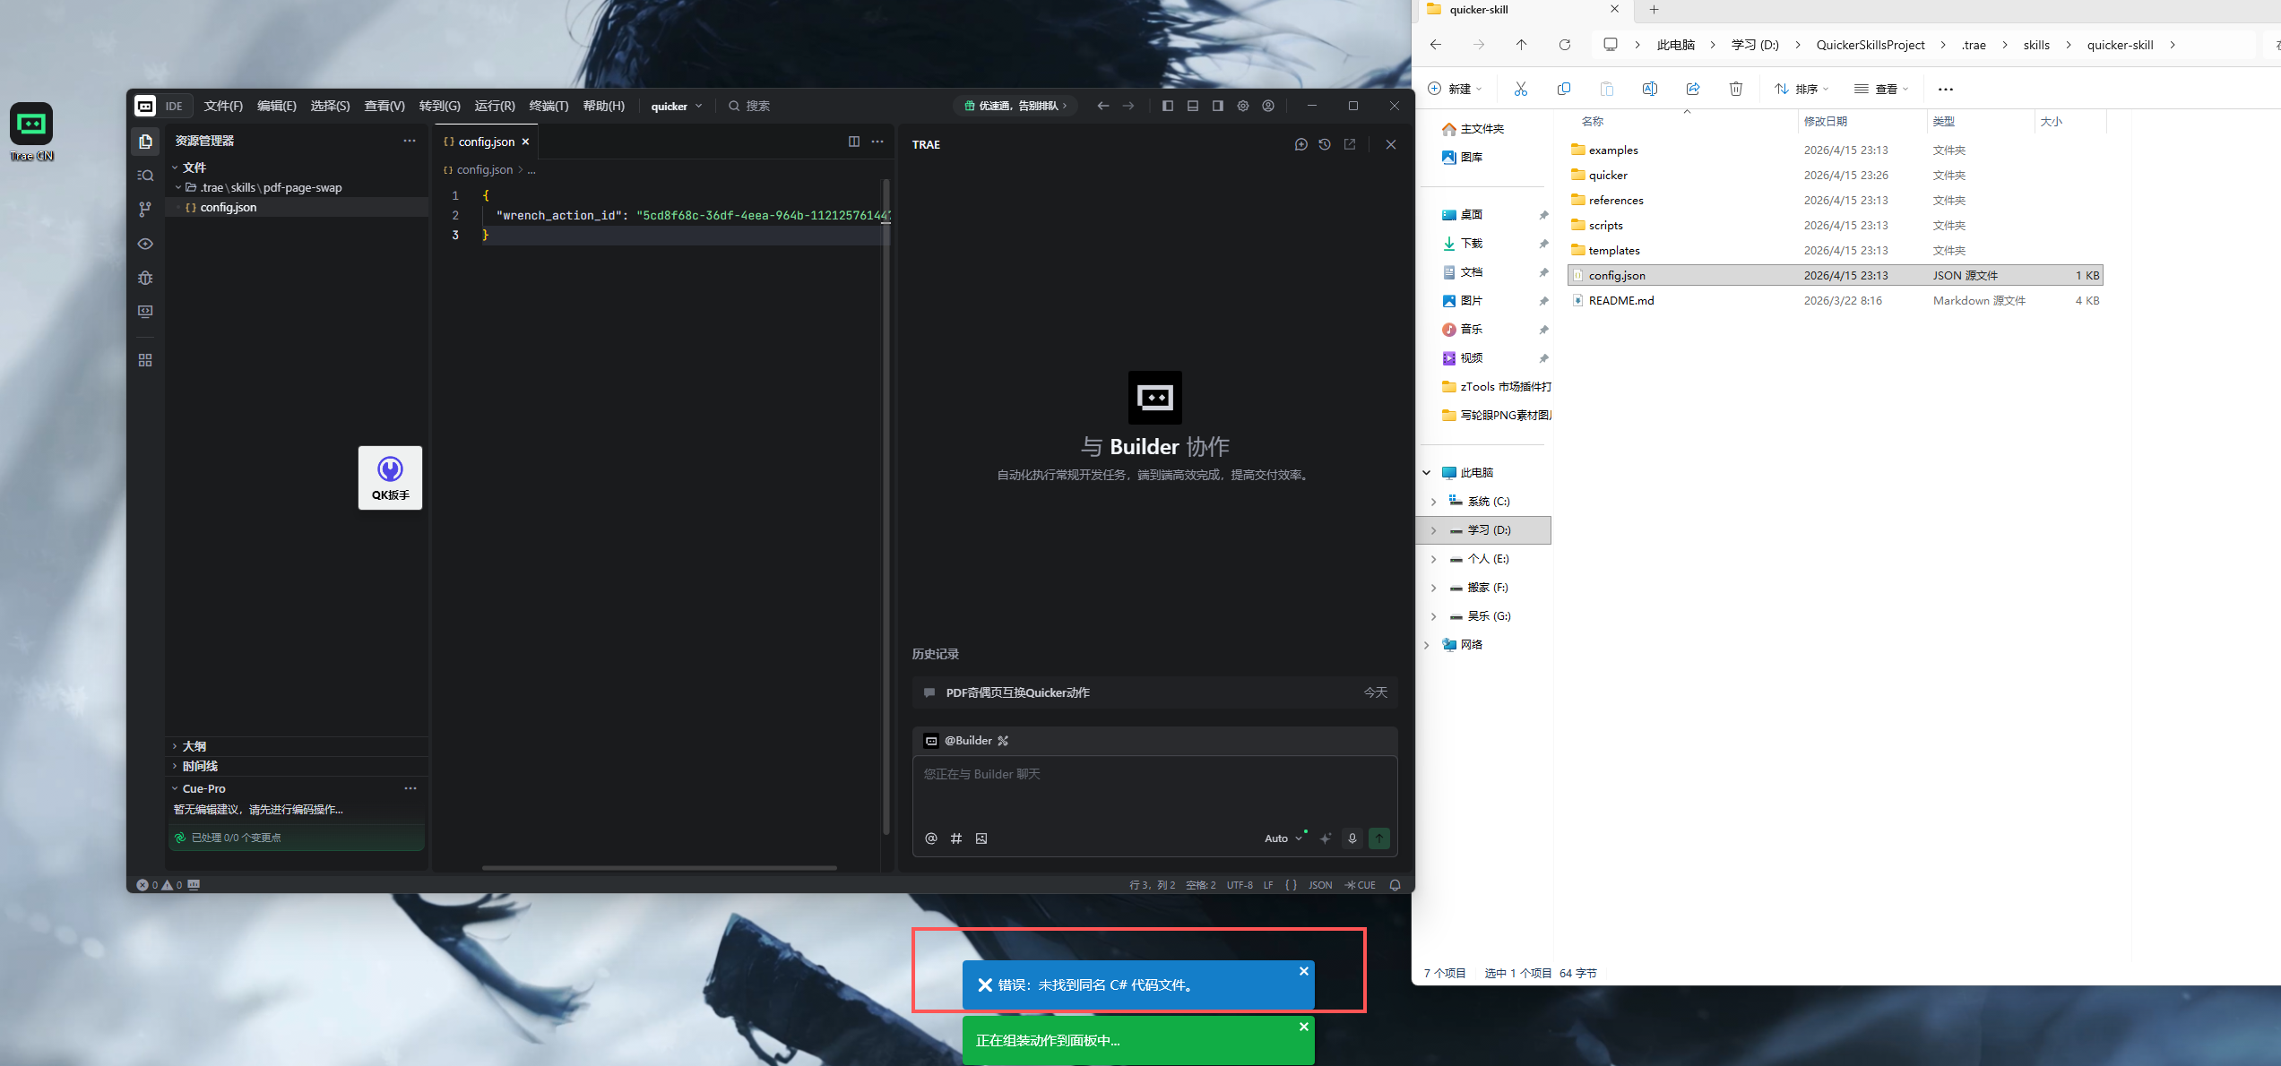The height and width of the screenshot is (1066, 2281).
Task: Start a new chat in the TRAE panel
Action: click(1300, 144)
